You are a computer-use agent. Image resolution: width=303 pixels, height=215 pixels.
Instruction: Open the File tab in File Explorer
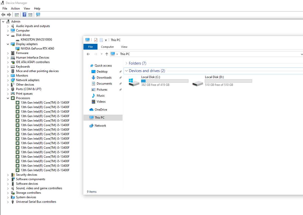coord(90,47)
